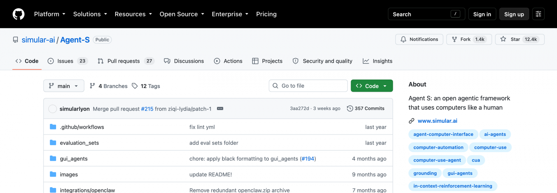The height and width of the screenshot is (193, 557).
Task: Expand commit message ellipsis button
Action: [x=220, y=108]
